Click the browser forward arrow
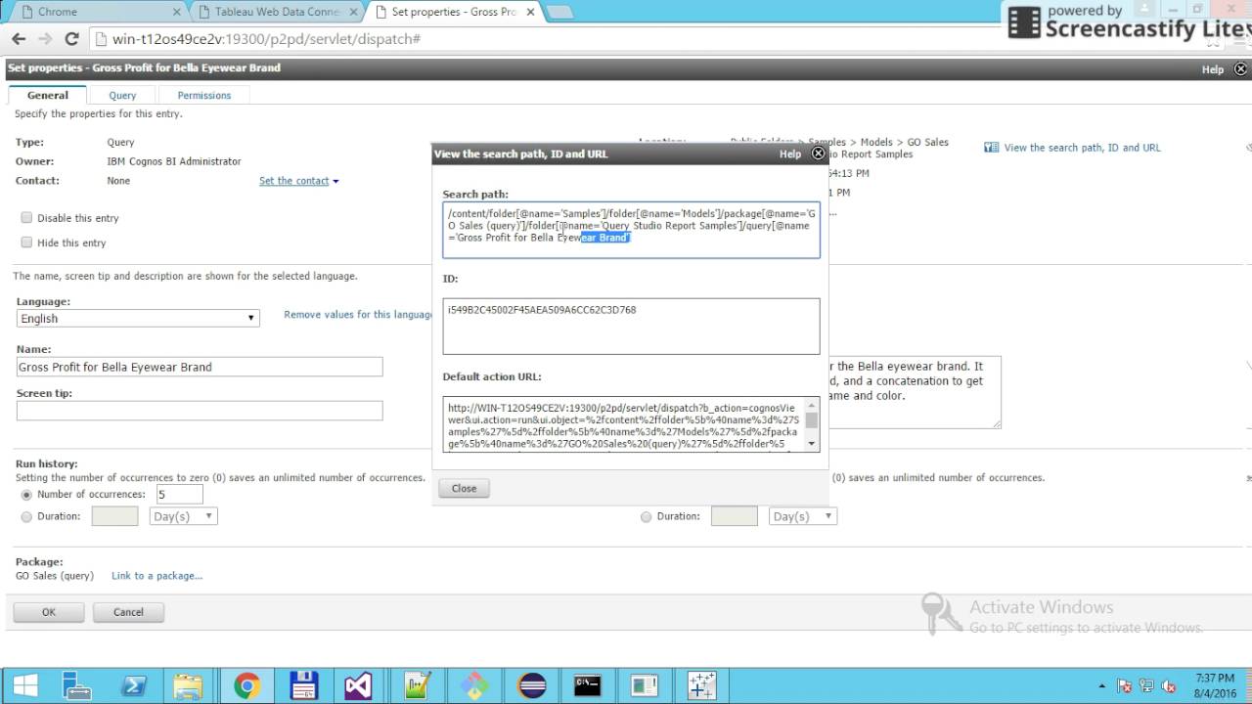Image resolution: width=1252 pixels, height=704 pixels. pos(45,39)
